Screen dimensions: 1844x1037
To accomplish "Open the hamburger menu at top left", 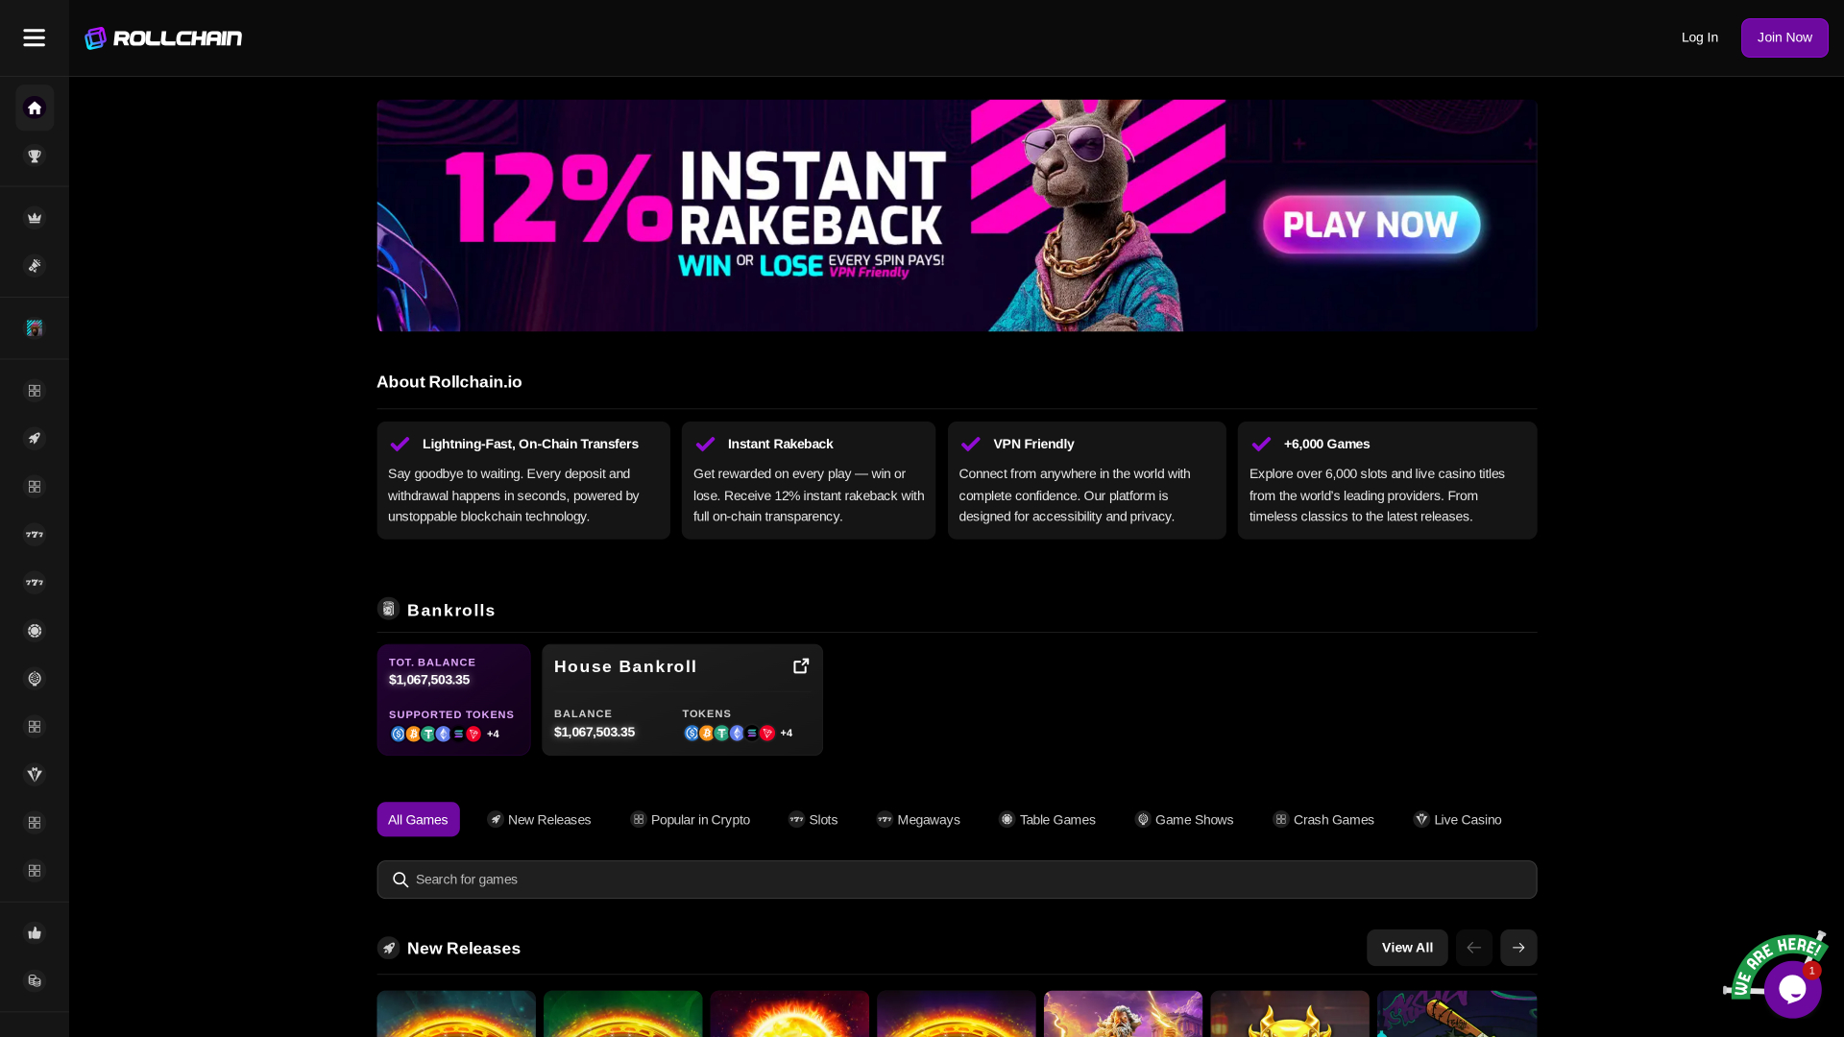I will click(34, 37).
